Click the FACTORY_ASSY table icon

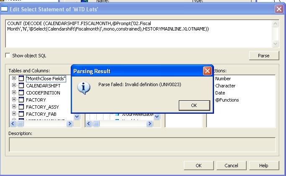pyautogui.click(x=21, y=107)
